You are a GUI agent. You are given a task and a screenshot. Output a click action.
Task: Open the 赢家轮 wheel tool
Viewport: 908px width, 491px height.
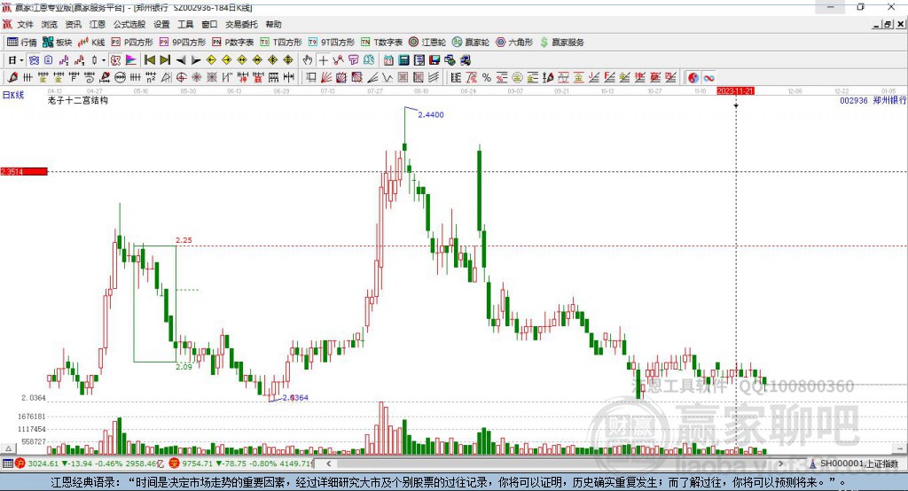coord(471,43)
